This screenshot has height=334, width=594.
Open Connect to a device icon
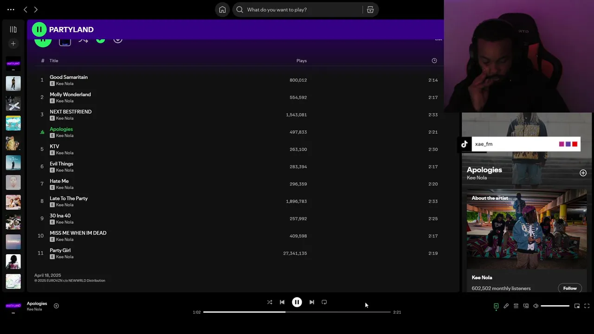pyautogui.click(x=526, y=306)
